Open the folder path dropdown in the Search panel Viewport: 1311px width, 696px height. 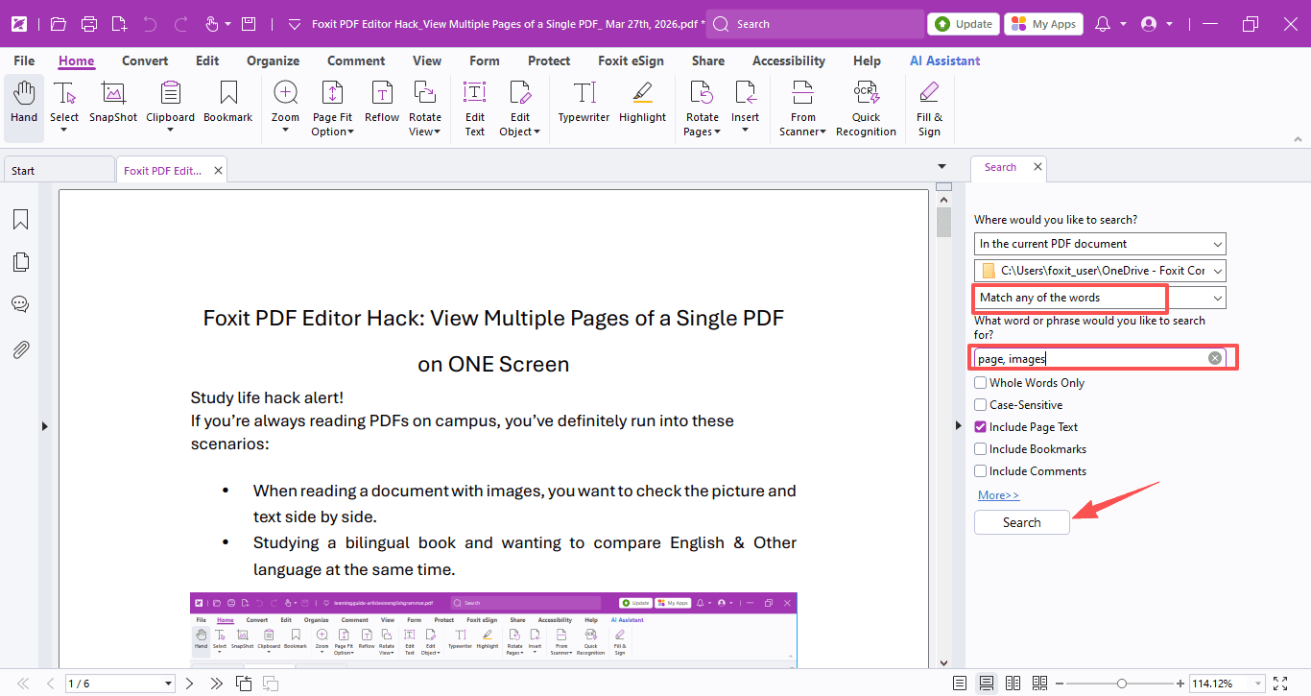pos(1100,271)
